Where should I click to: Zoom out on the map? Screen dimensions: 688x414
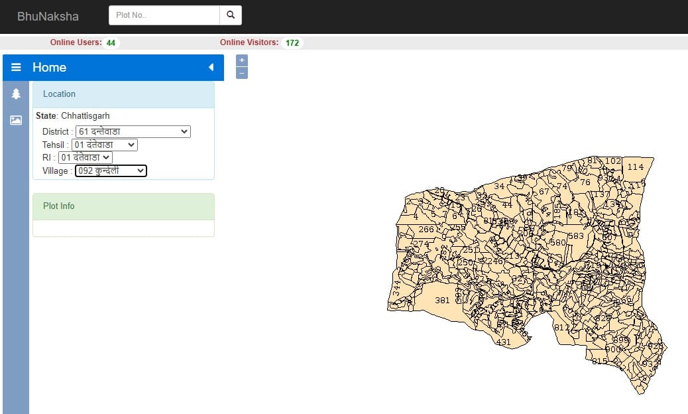coord(242,72)
